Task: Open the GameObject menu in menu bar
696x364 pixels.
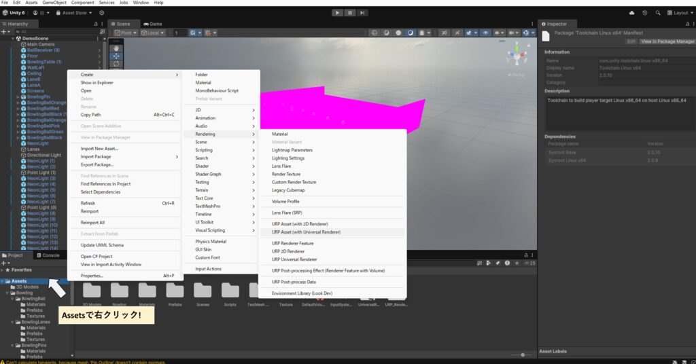Action: (54, 3)
